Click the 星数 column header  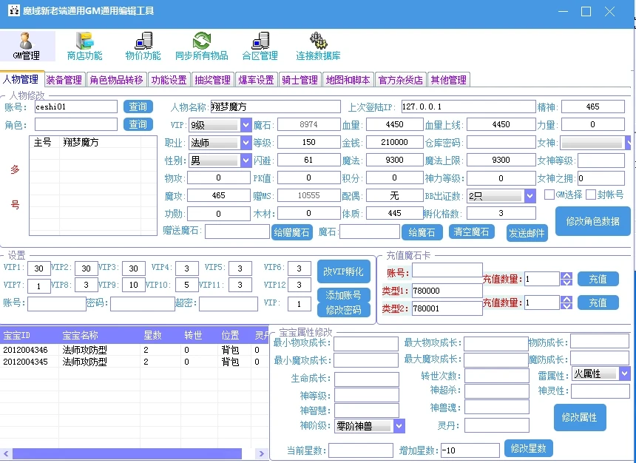tap(160, 335)
